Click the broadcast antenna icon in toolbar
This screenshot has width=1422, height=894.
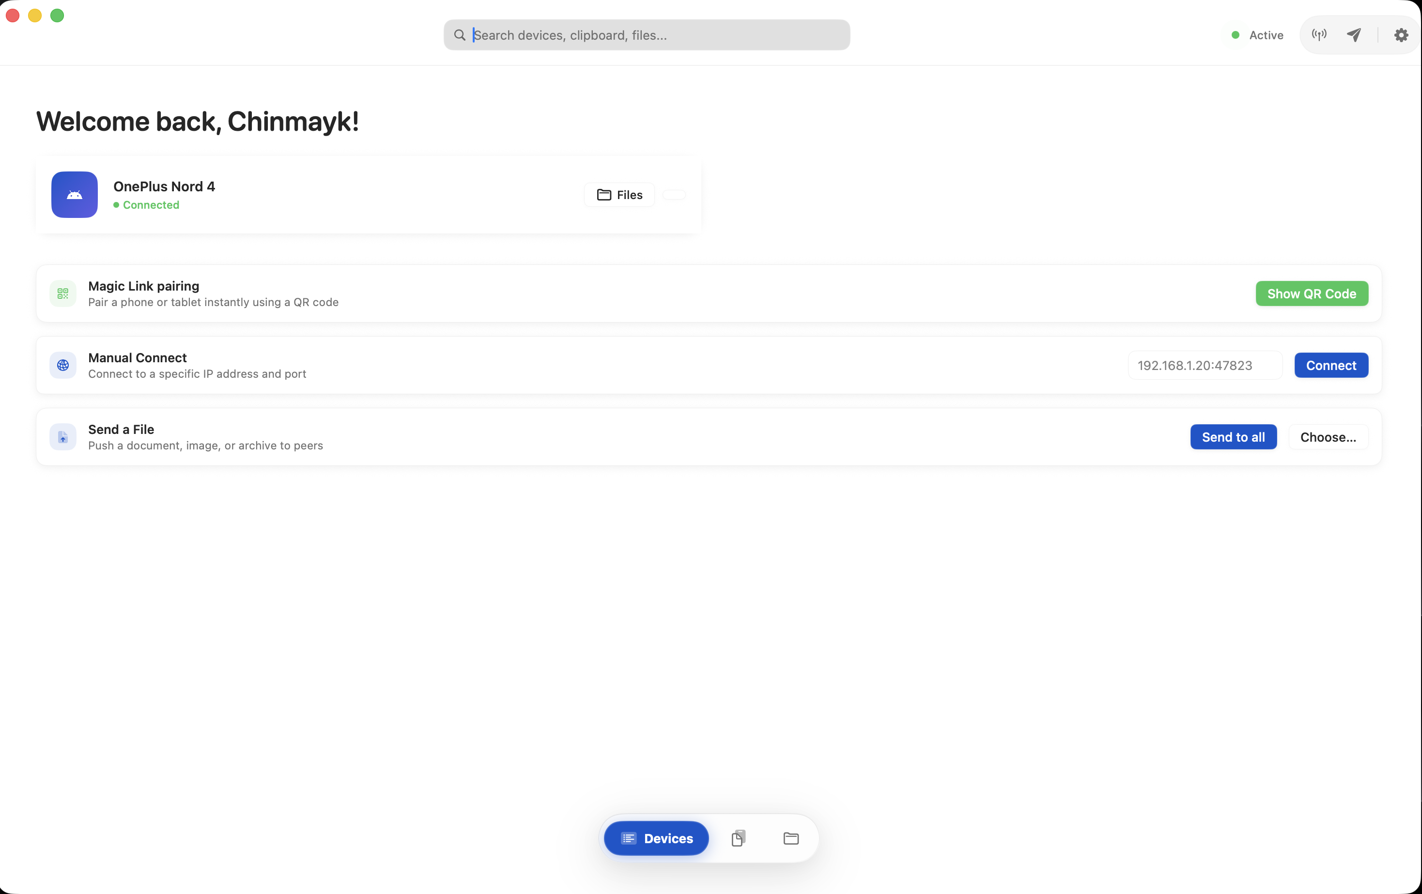[x=1319, y=35]
